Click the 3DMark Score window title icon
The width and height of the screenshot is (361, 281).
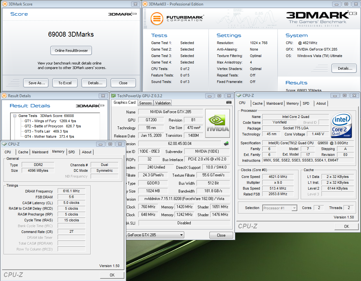click(5, 4)
